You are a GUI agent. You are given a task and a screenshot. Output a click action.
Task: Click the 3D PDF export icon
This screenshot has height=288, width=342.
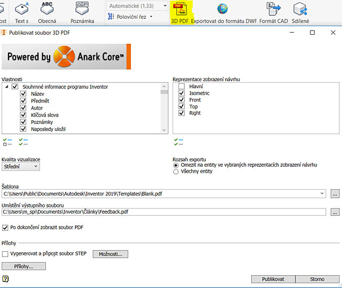pos(179,9)
